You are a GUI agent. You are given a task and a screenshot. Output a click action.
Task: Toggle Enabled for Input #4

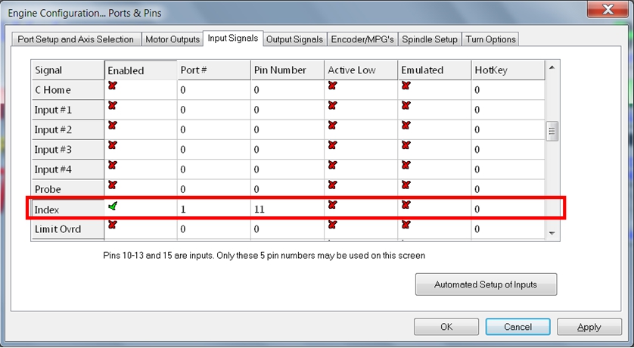113,164
